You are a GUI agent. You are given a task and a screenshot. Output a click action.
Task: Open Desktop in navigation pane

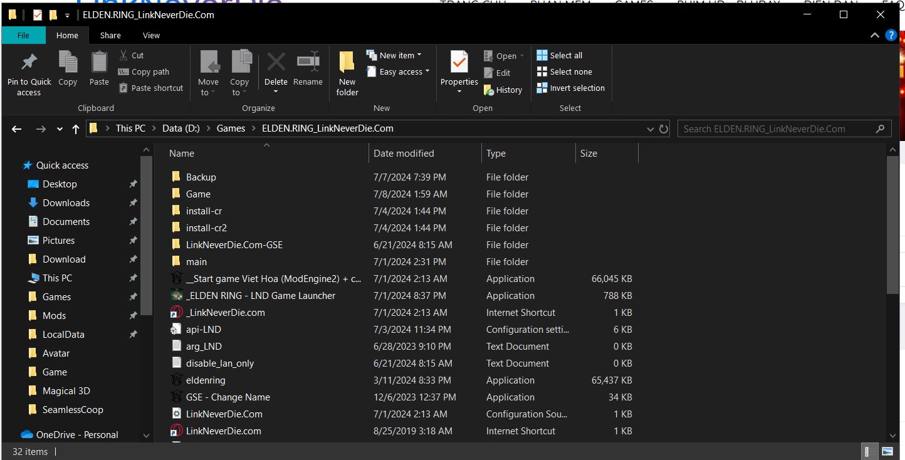60,184
